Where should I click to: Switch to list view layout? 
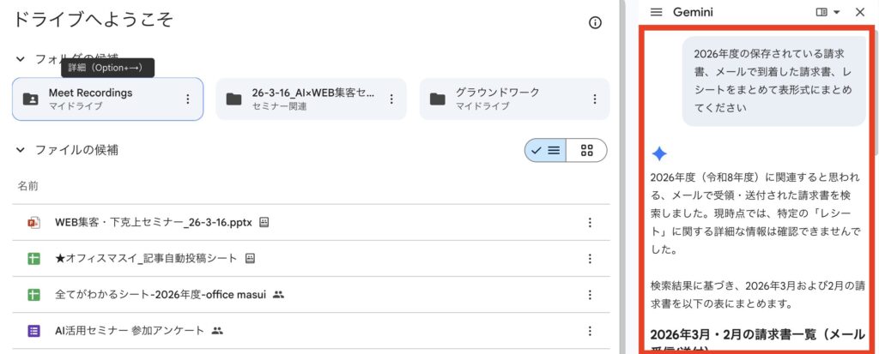(546, 150)
